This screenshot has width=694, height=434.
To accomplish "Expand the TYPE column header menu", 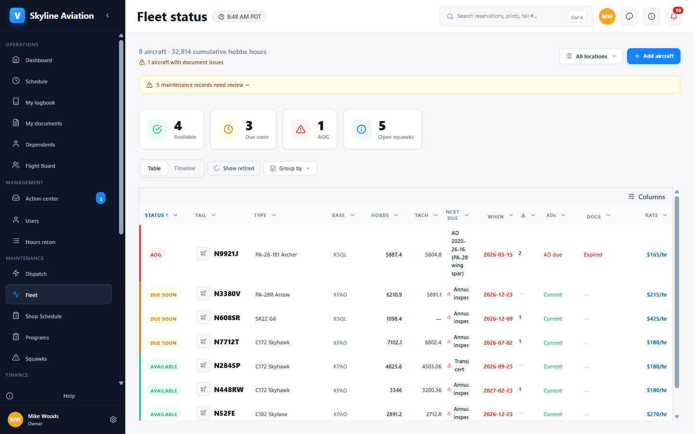I will pyautogui.click(x=274, y=215).
